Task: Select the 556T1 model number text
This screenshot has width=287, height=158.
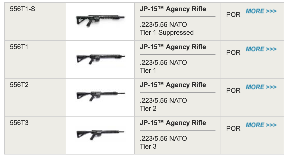Action: pos(19,47)
